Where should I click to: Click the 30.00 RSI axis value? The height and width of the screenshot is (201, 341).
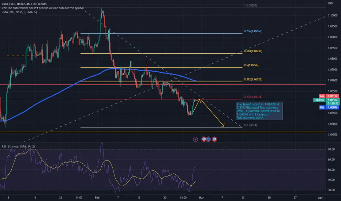(x=331, y=190)
